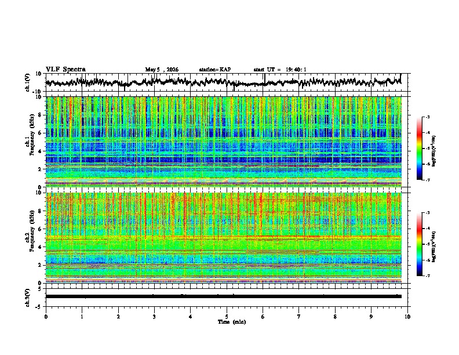Click the black ch.3 voltage trace band
This screenshot has width=459, height=355.
coord(224,296)
